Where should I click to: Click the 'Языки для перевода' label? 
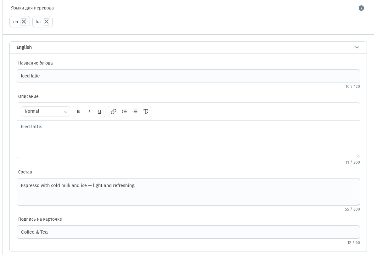click(x=32, y=8)
